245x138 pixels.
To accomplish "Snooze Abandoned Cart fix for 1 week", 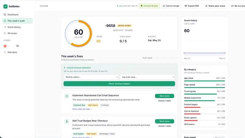I will point(164,101).
